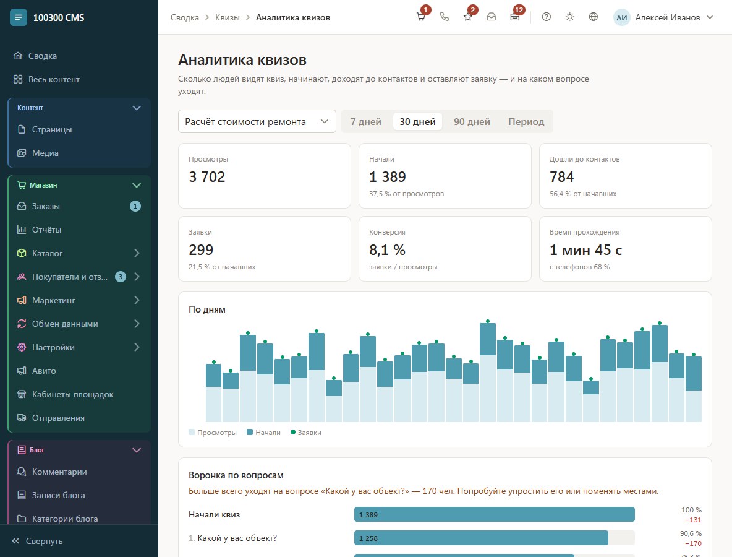
Task: Click the Начали legend swatch
Action: 250,432
